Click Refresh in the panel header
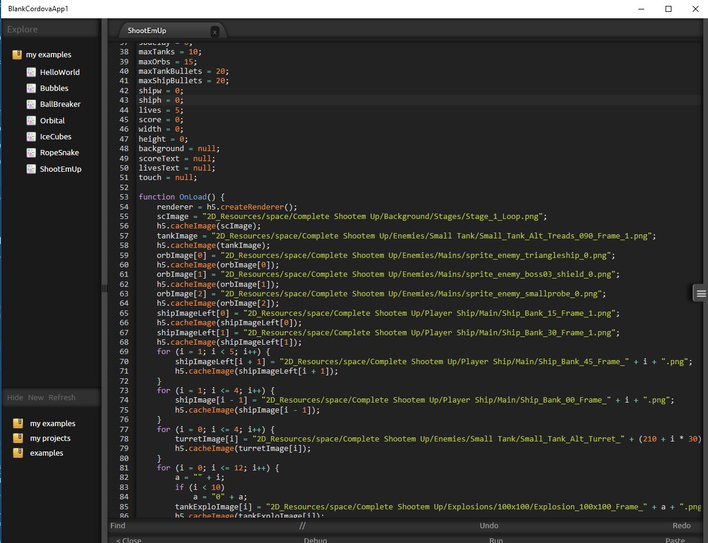708x543 pixels. tap(62, 397)
